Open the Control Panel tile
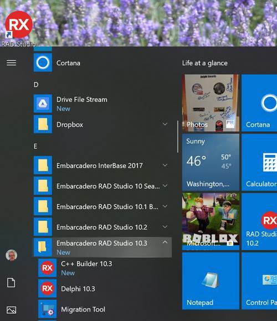The image size is (277, 321). 259,281
